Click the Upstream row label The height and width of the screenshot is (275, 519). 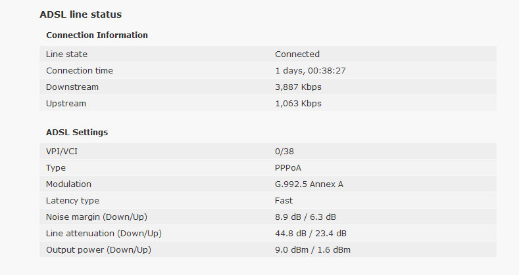pos(66,104)
